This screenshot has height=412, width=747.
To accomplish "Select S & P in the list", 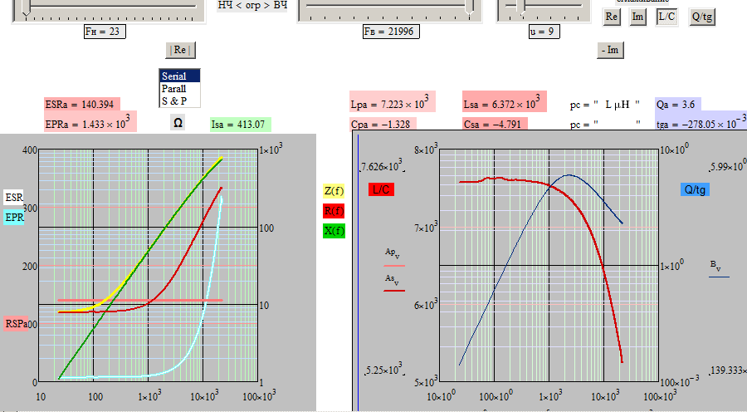I will (x=179, y=101).
